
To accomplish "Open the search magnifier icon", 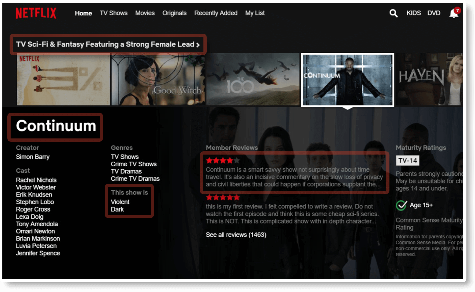I will pos(393,13).
